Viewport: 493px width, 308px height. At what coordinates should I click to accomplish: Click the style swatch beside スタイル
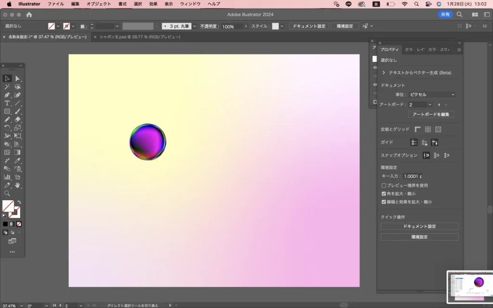click(x=275, y=26)
